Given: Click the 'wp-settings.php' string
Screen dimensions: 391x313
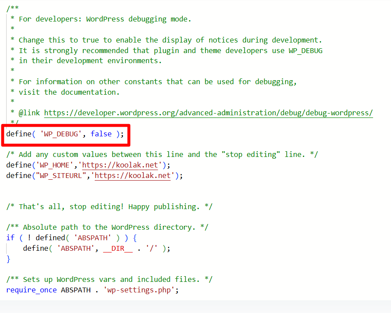Looking at the screenshot, I should pyautogui.click(x=139, y=290).
